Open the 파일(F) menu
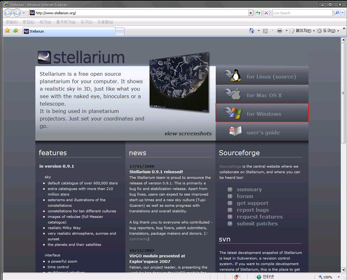This screenshot has height=280, width=347. point(11,22)
